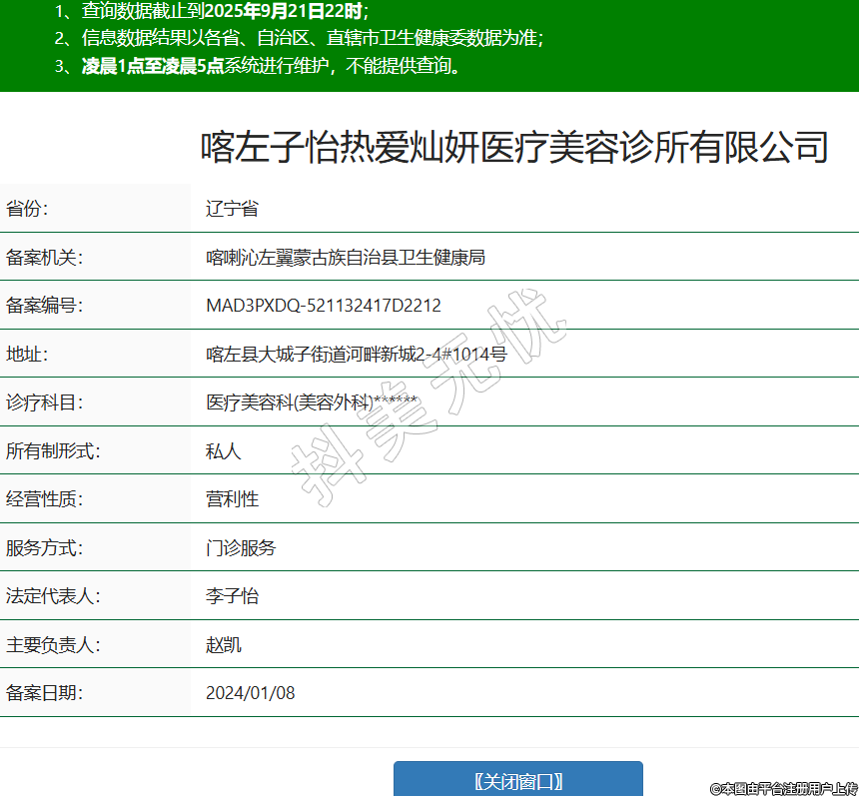Image resolution: width=859 pixels, height=796 pixels.
Task: Click the clinic name heading at top
Action: 514,147
